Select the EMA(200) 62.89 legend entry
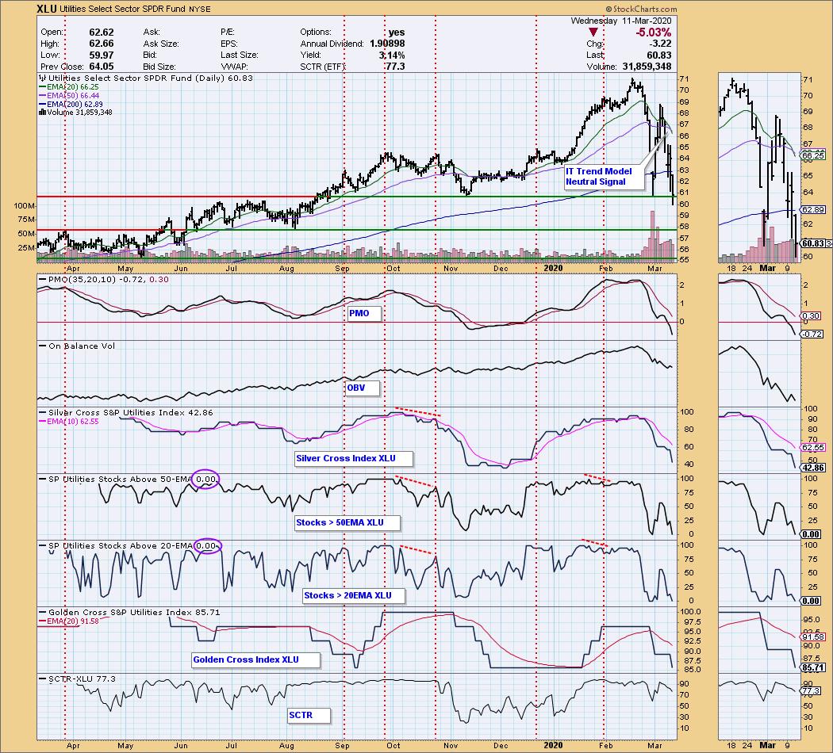The height and width of the screenshot is (753, 833). point(71,104)
